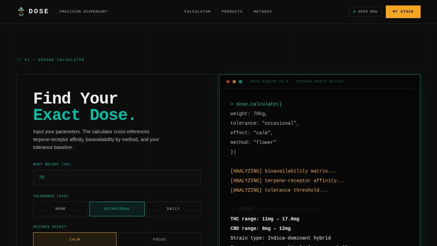Open the Methods nav item

(x=263, y=12)
